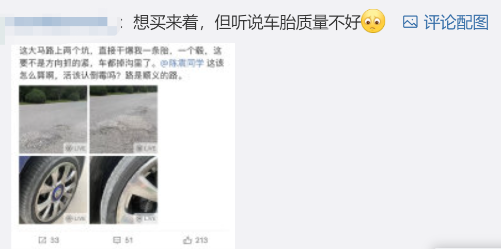Click LIVE badge on first pothole photo

tap(75, 148)
